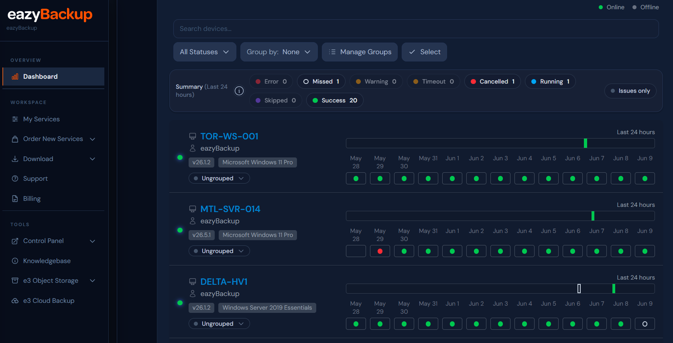Click the Billing document icon
The height and width of the screenshot is (343, 673).
pyautogui.click(x=15, y=198)
